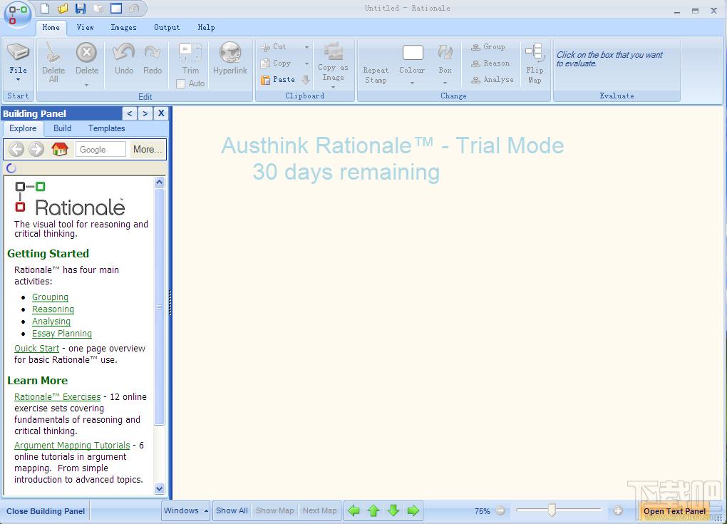
Task: Open the Quick Start link
Action: coord(36,348)
